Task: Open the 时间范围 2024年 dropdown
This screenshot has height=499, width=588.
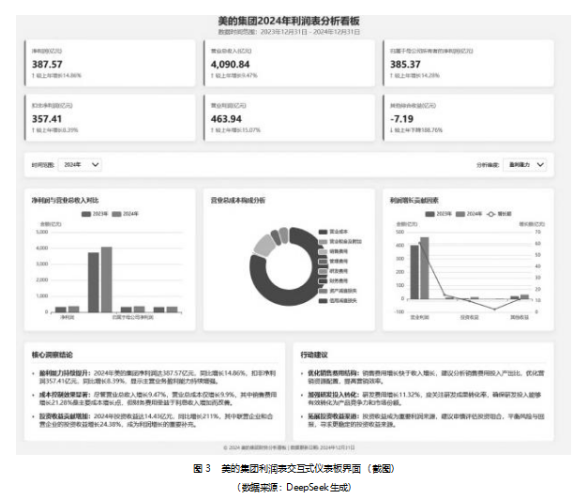Action: [x=80, y=164]
